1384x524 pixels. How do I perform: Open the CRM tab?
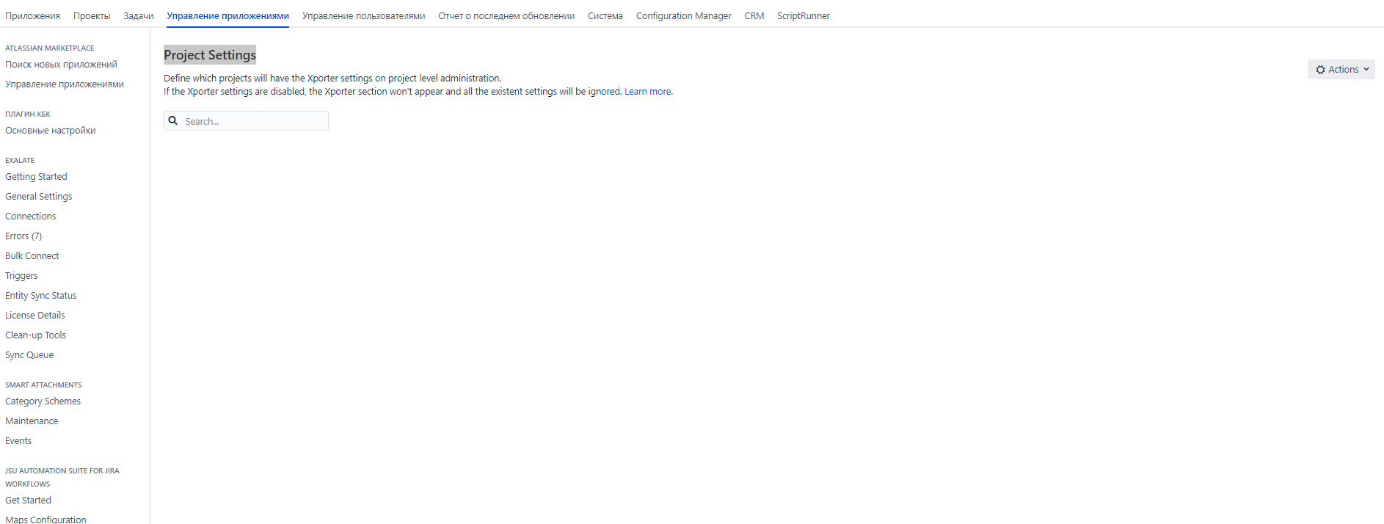(754, 16)
